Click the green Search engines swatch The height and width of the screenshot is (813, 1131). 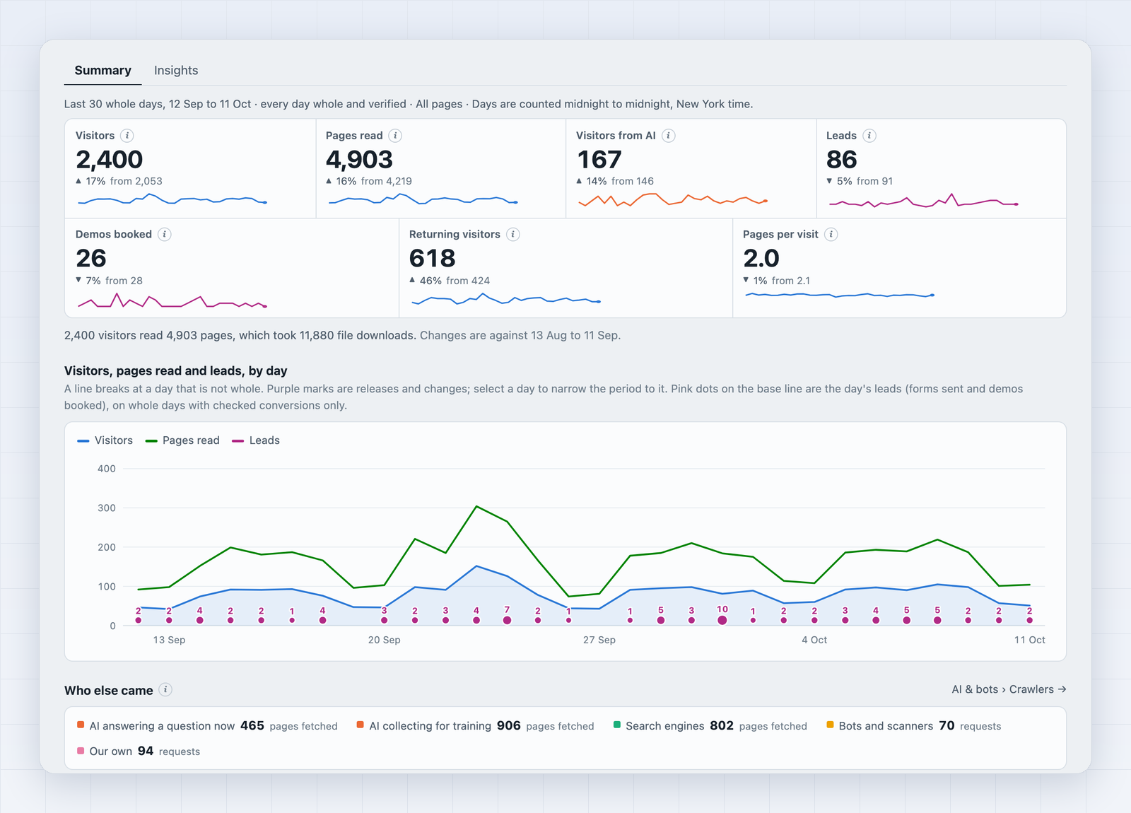[x=617, y=725]
